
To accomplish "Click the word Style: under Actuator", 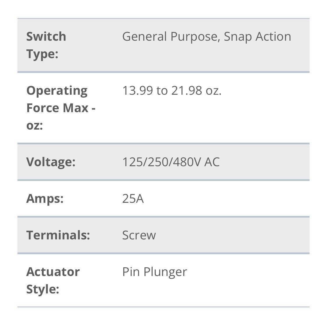I will pyautogui.click(x=42, y=290).
